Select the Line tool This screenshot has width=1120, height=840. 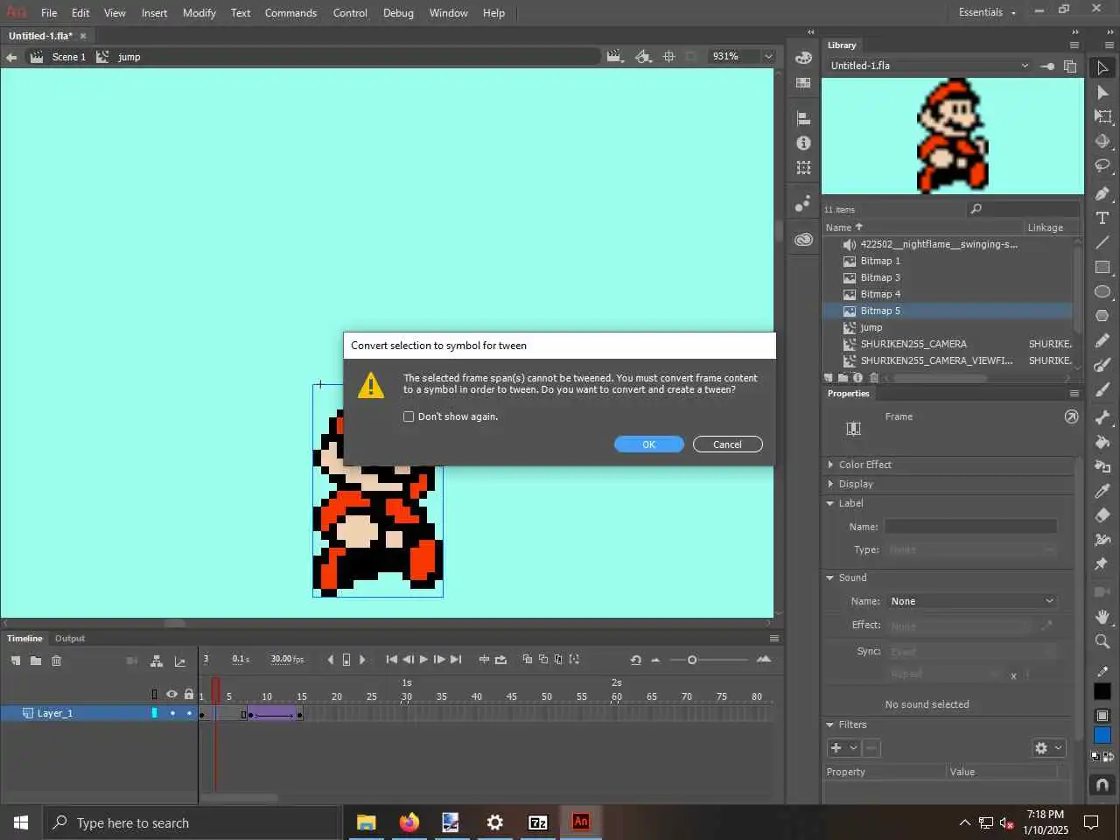[x=1102, y=242]
